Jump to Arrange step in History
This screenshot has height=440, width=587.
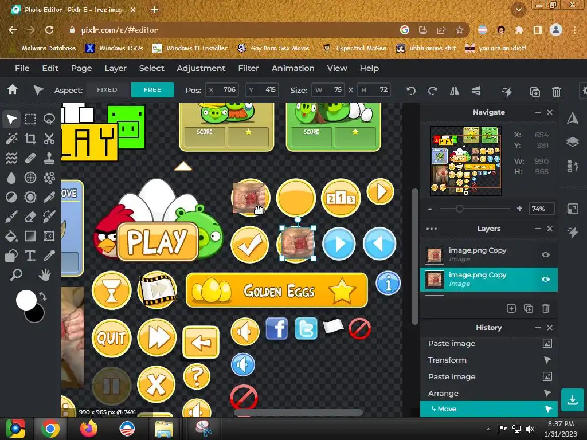pyautogui.click(x=489, y=393)
